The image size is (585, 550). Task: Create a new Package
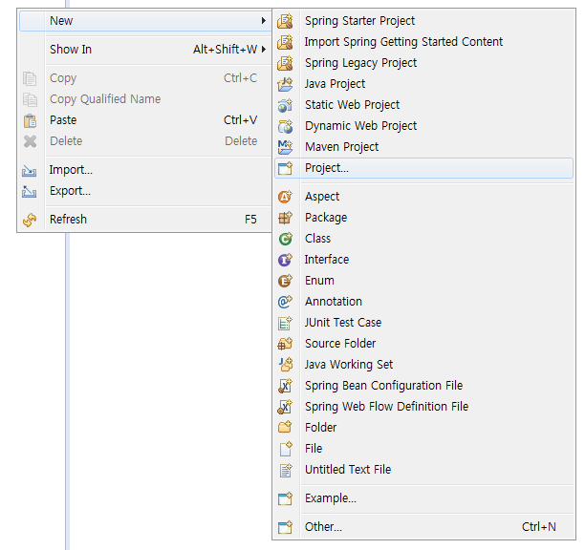click(423, 218)
